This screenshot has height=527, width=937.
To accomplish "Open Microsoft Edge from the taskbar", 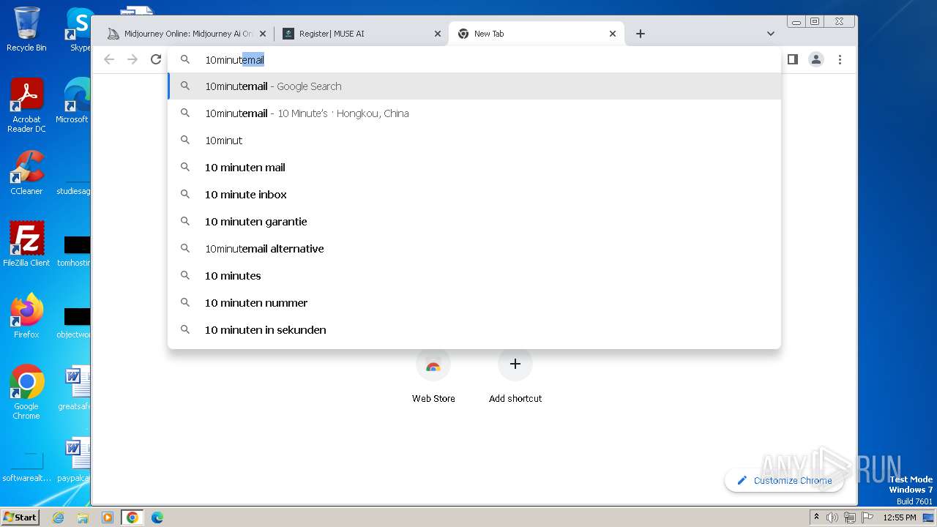I will coord(157,517).
